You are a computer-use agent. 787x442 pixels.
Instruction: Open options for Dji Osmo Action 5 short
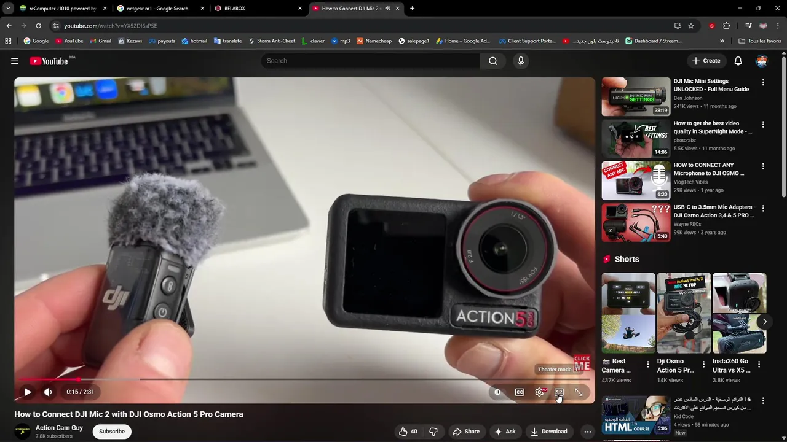point(703,364)
